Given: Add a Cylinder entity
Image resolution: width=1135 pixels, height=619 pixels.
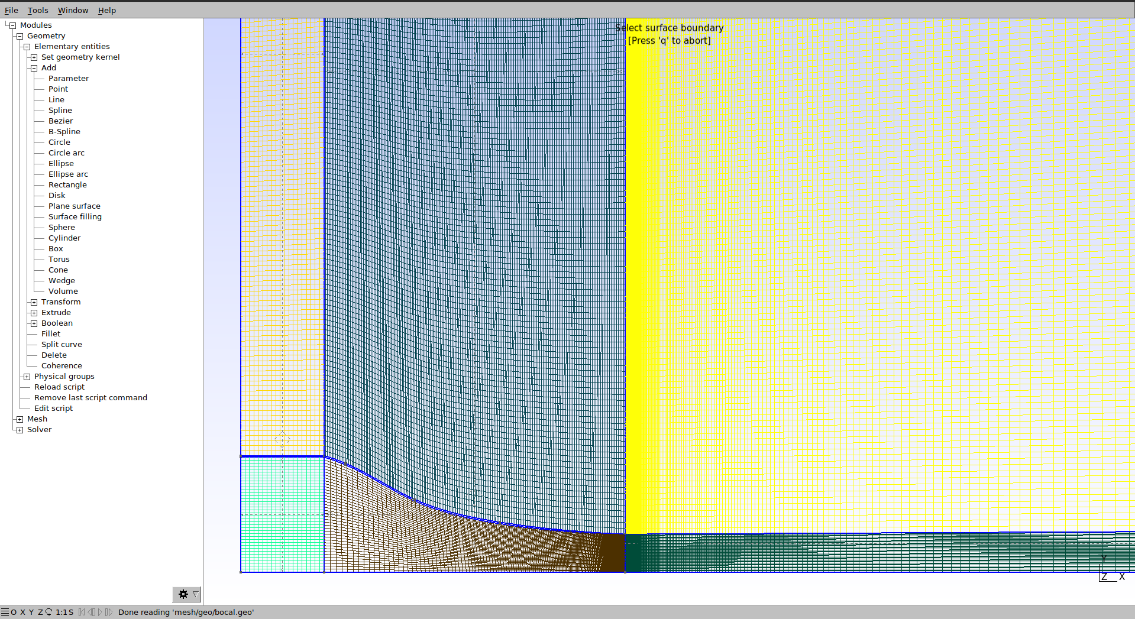Looking at the screenshot, I should pos(64,238).
